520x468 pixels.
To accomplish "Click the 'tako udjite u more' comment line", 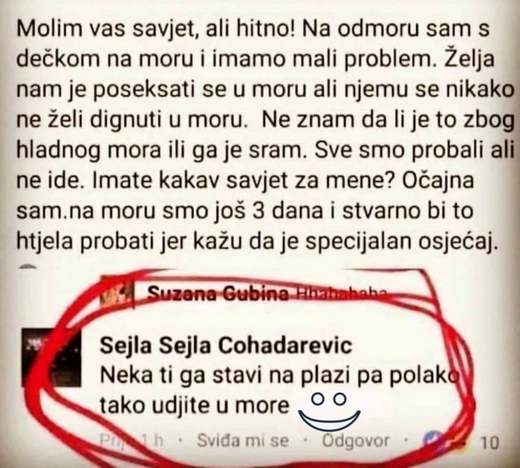I will tap(194, 406).
